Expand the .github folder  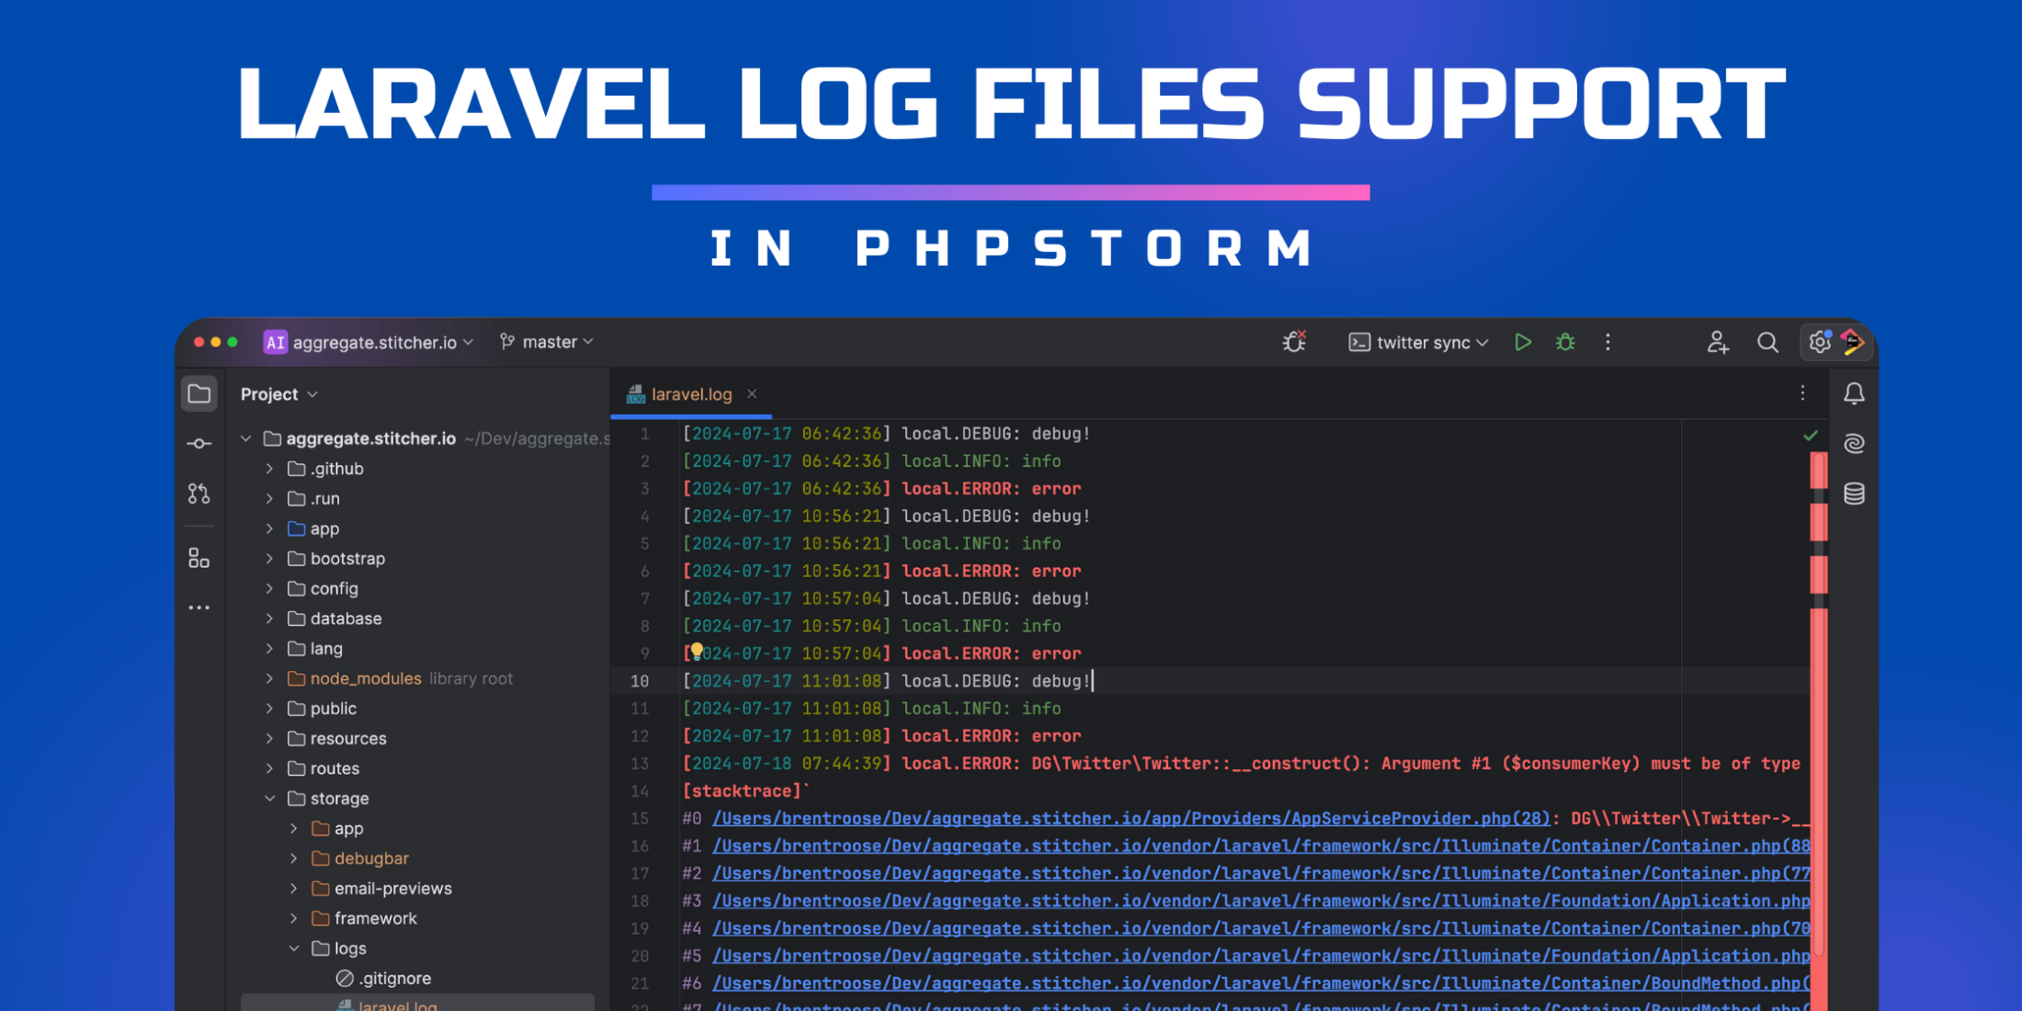pyautogui.click(x=269, y=469)
